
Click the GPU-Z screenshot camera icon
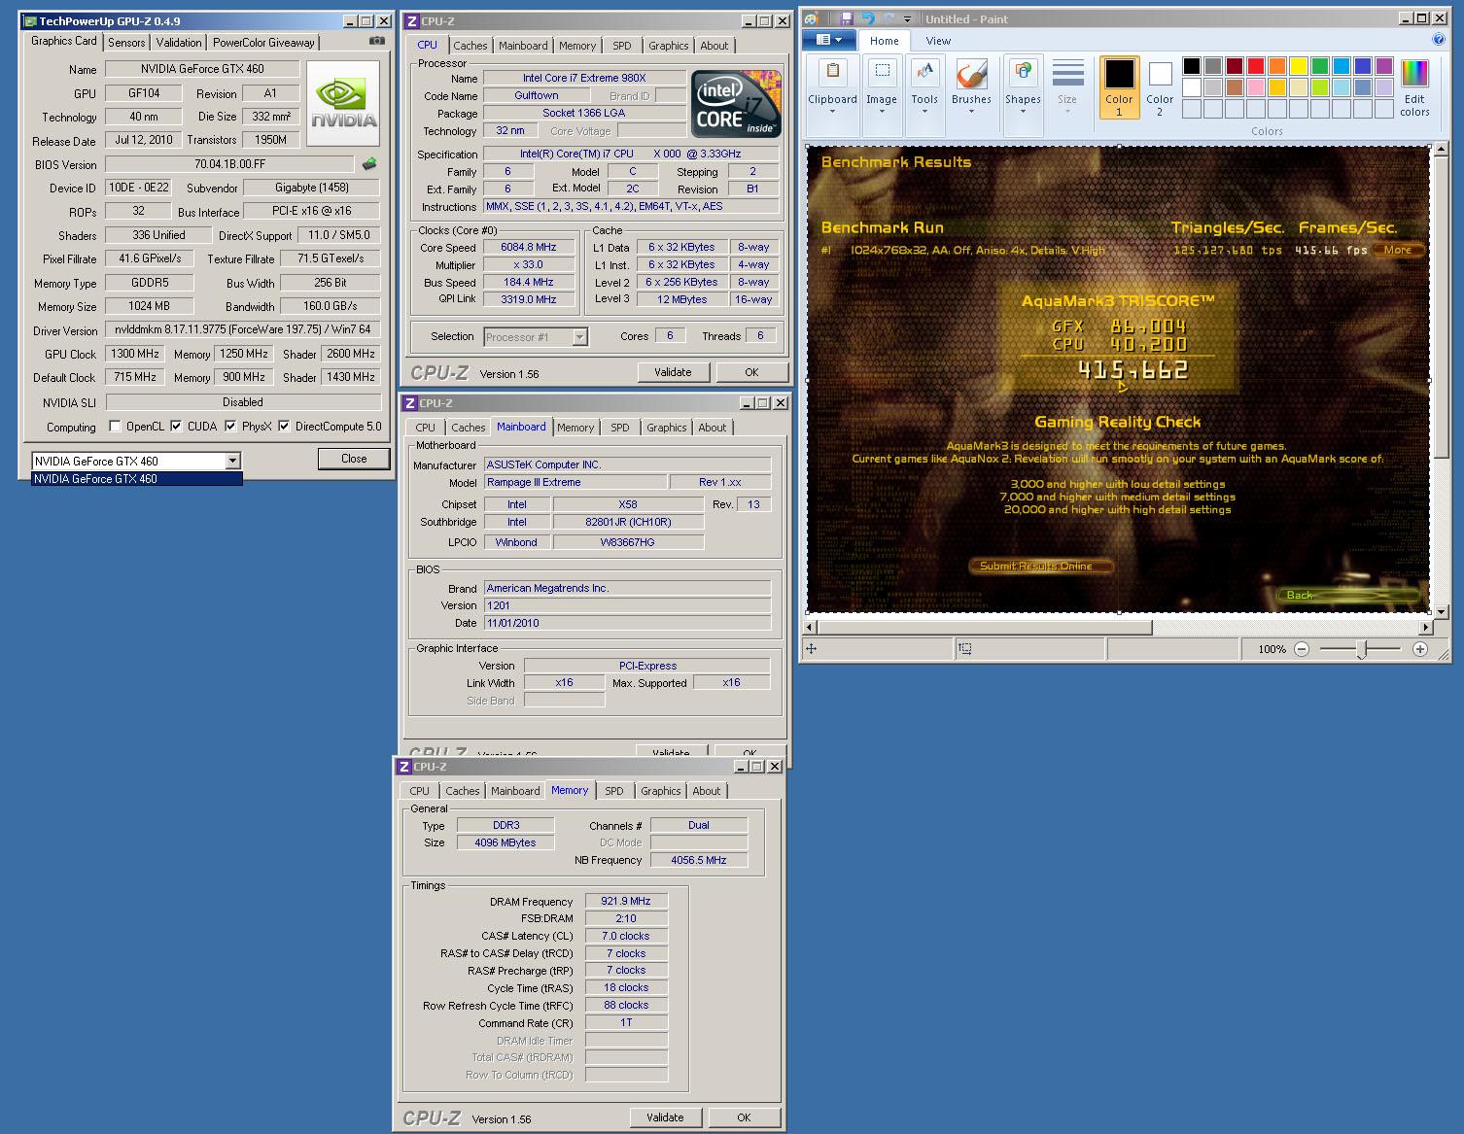click(x=376, y=42)
